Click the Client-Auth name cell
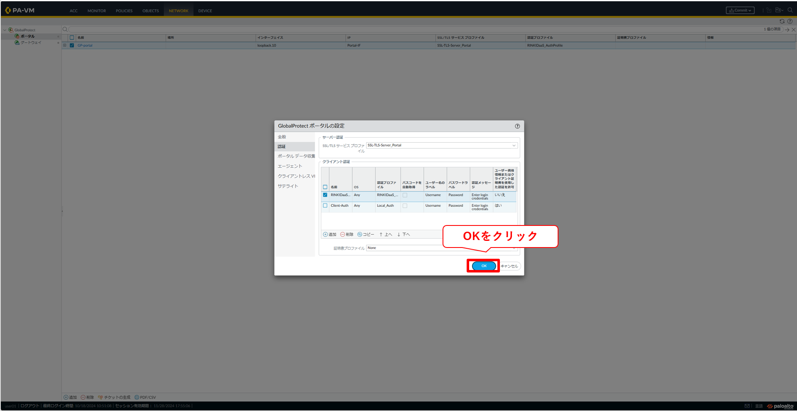 [x=339, y=206]
